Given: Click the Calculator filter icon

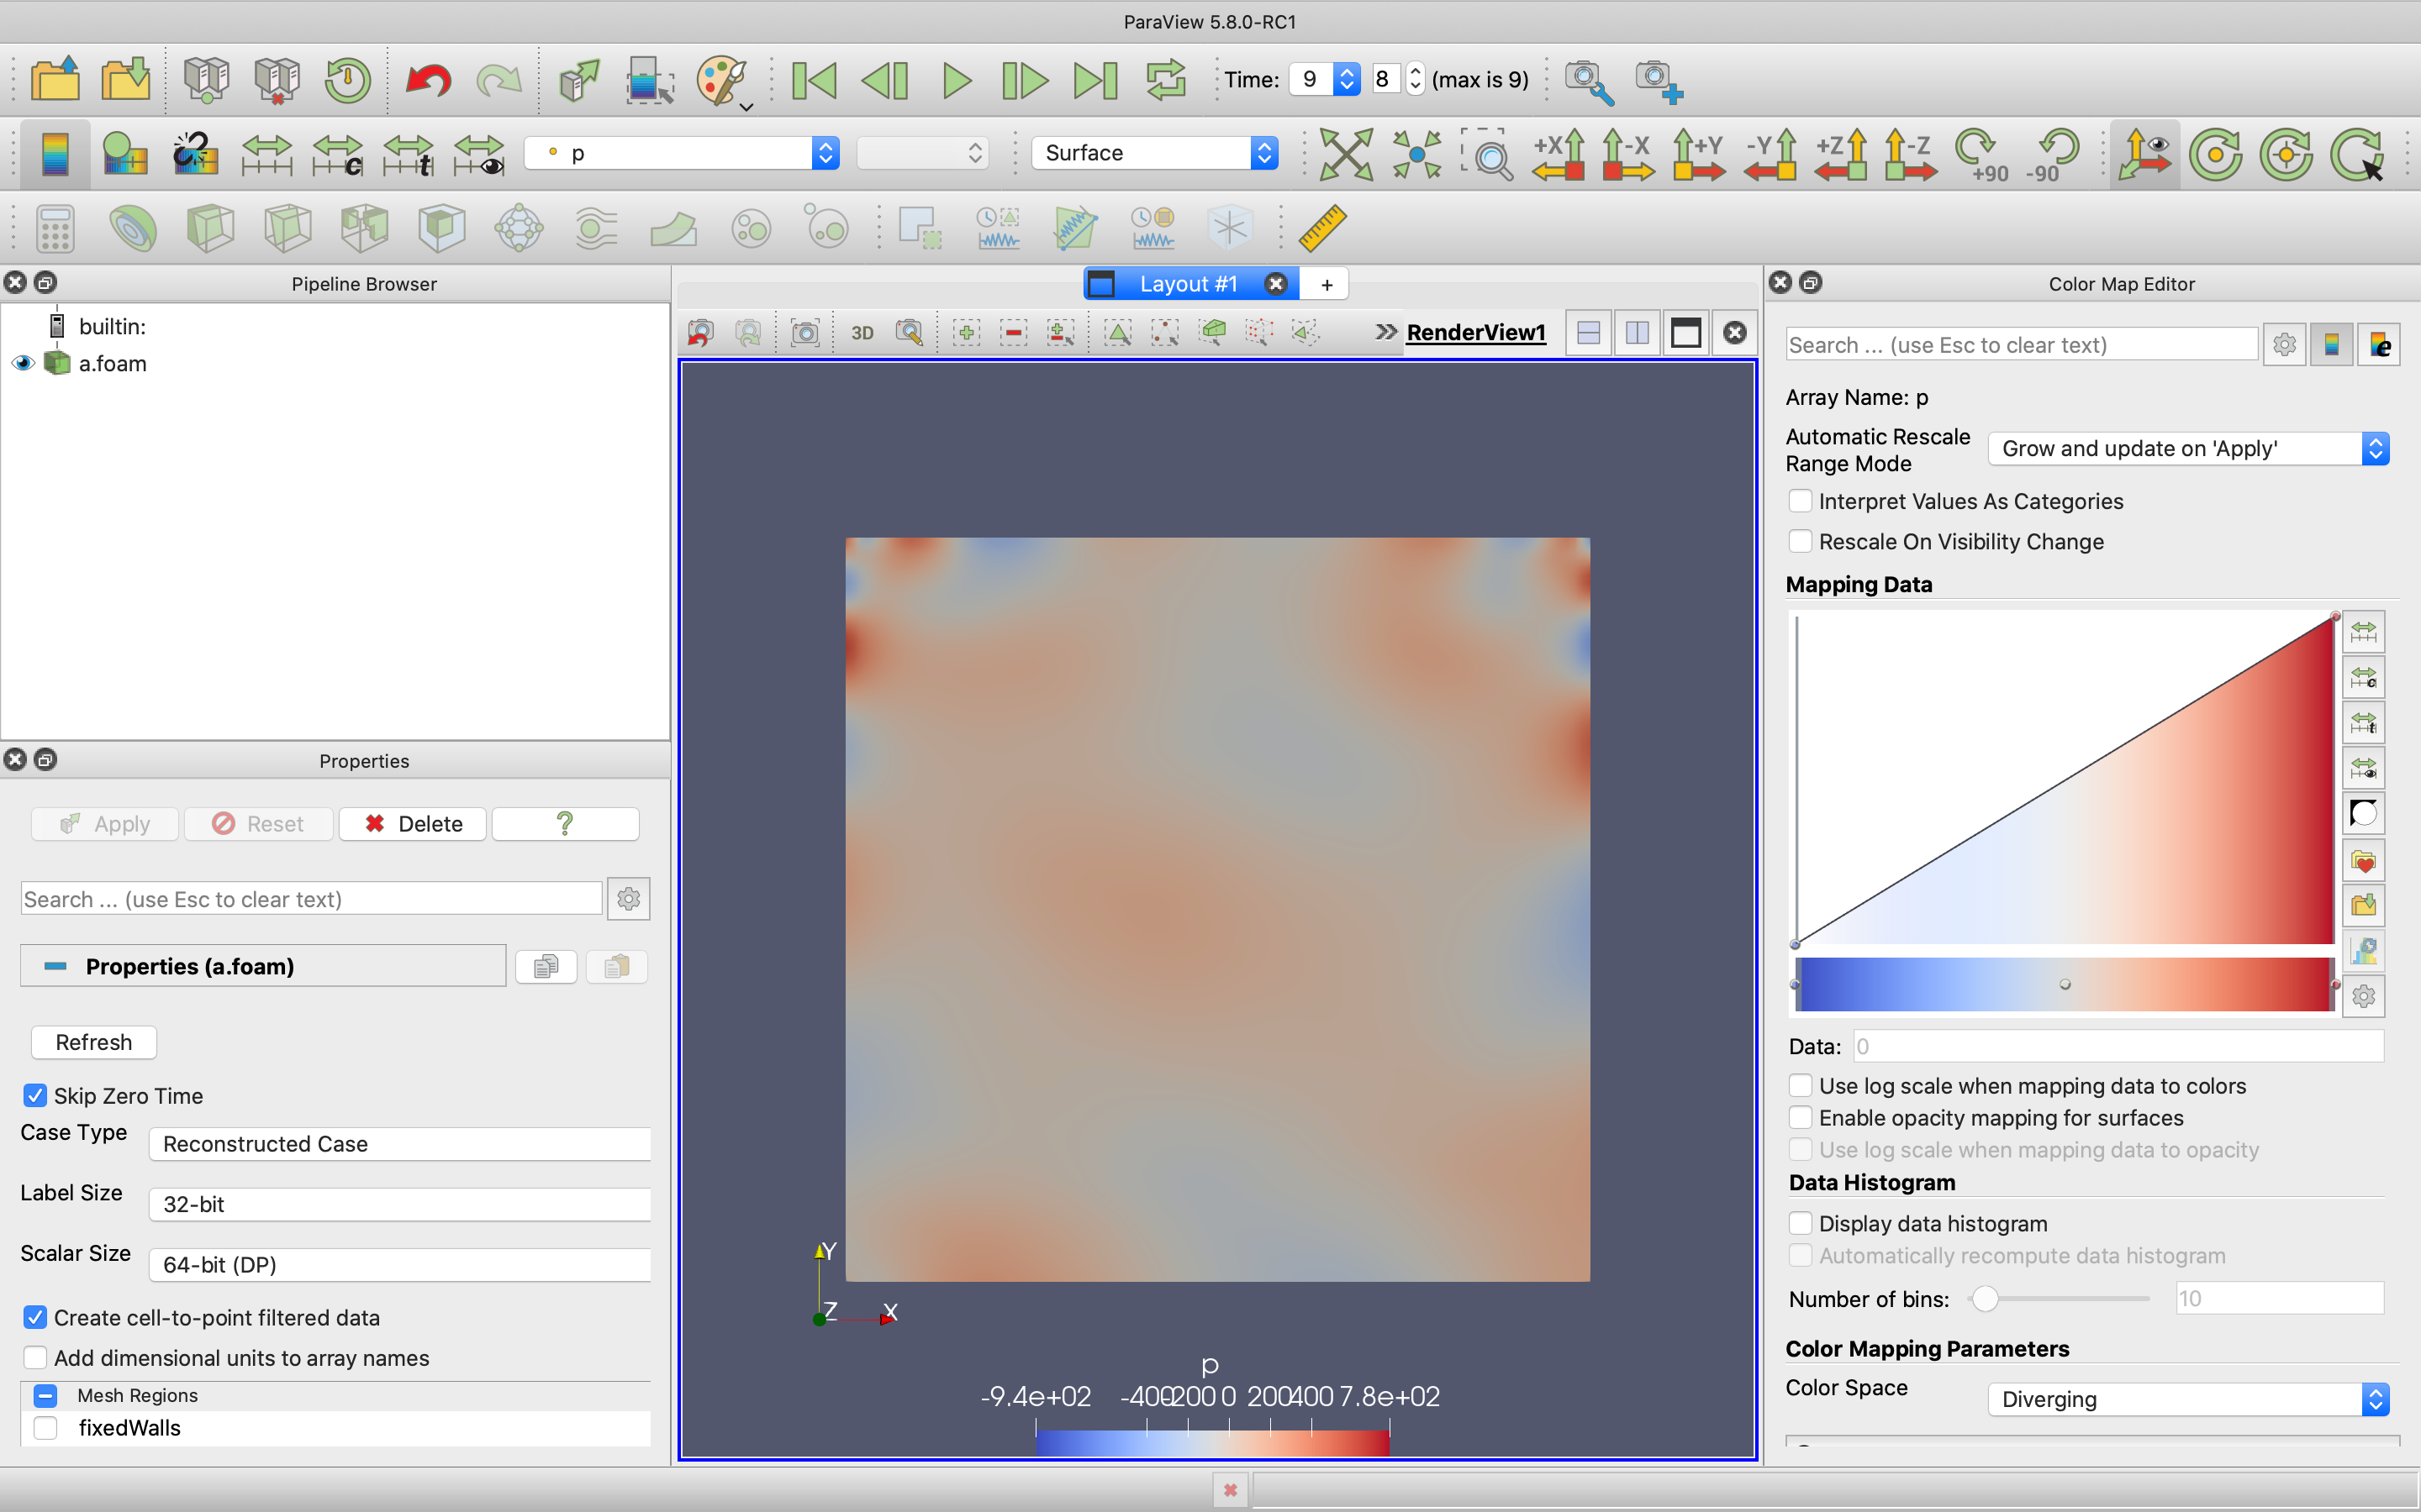Looking at the screenshot, I should 55,228.
